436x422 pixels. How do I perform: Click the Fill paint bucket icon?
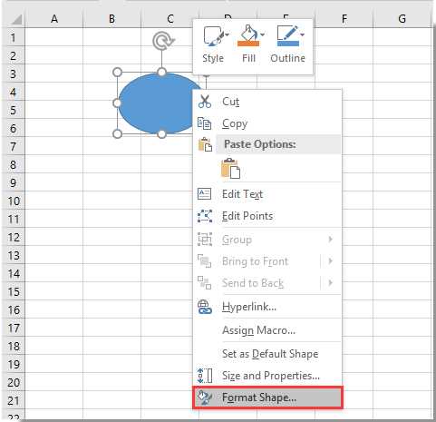pos(248,35)
